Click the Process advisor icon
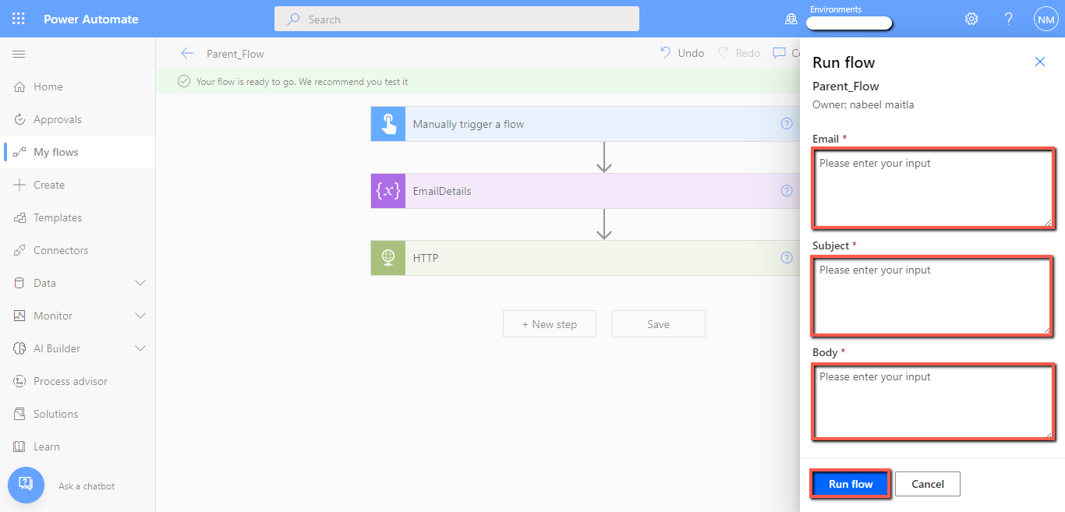 (20, 381)
